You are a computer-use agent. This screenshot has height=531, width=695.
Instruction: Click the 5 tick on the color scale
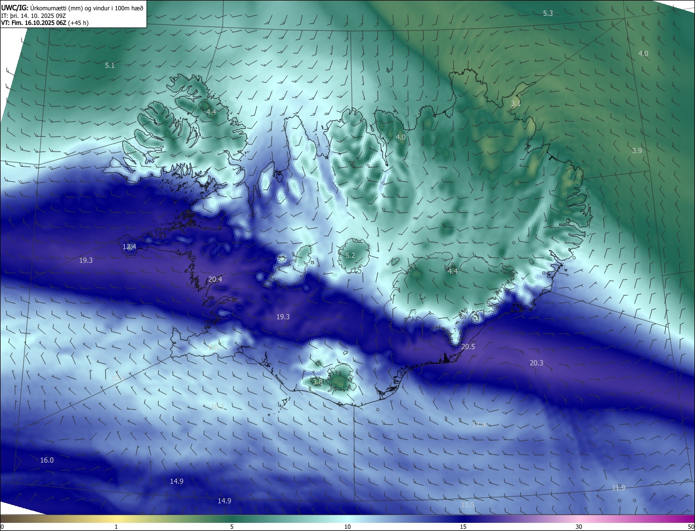pyautogui.click(x=232, y=527)
